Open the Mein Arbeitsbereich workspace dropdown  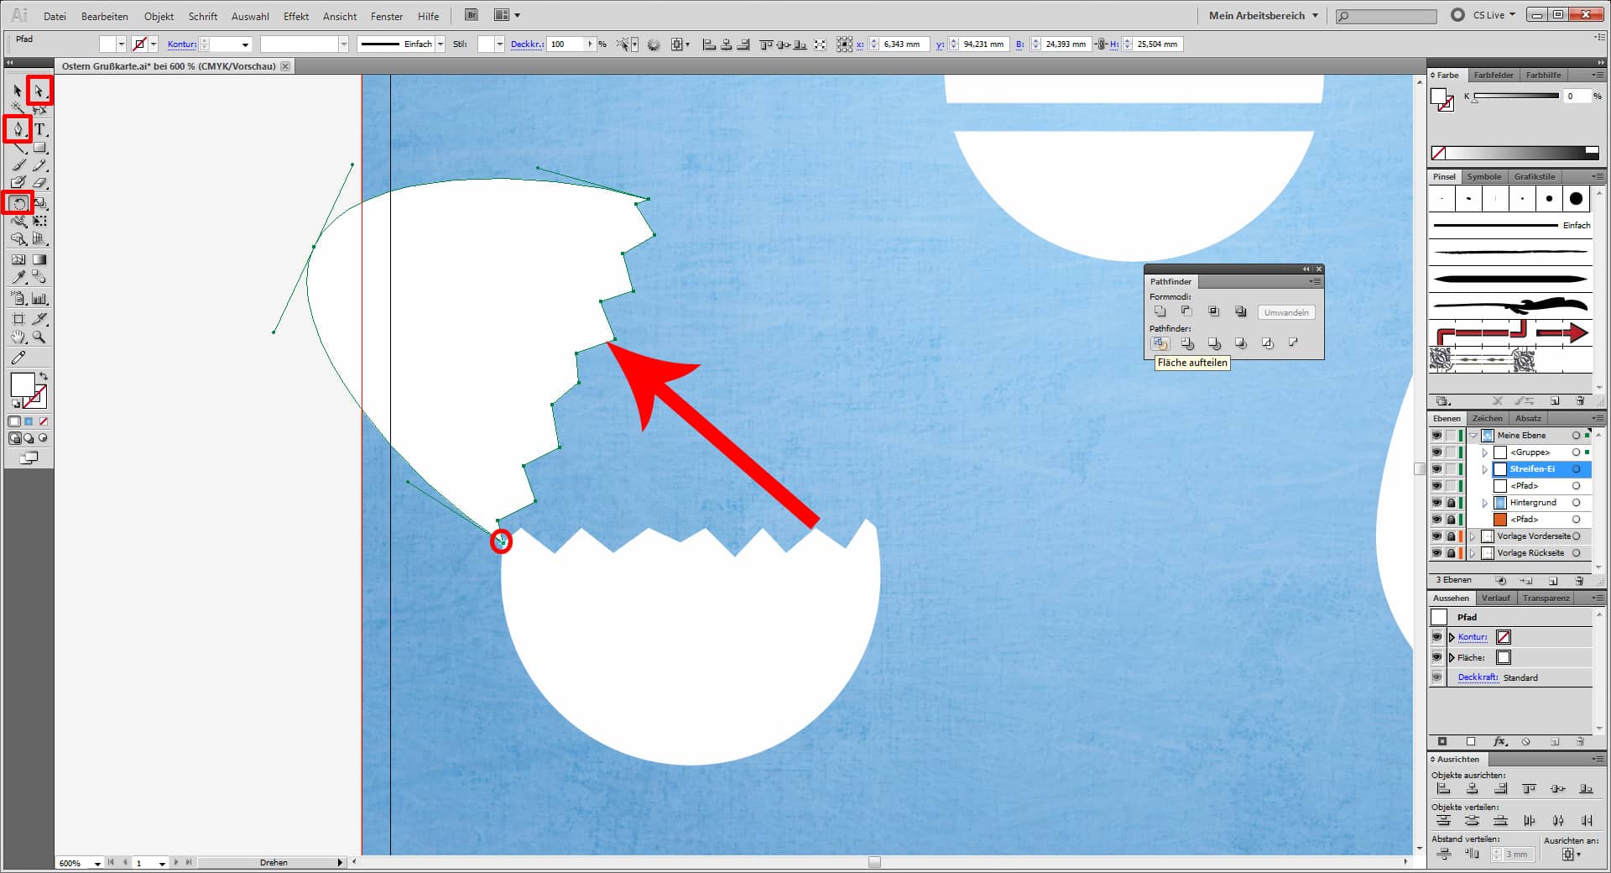click(1263, 15)
